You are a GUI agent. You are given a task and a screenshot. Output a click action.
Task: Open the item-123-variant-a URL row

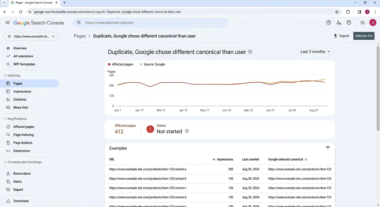click(220, 169)
